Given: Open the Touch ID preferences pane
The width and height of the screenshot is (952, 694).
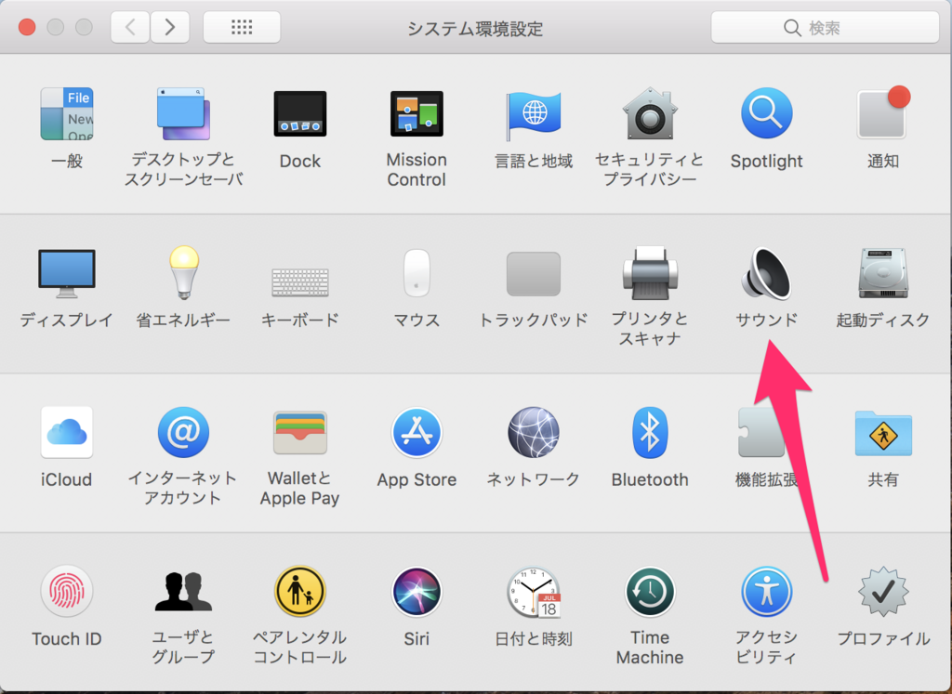Looking at the screenshot, I should [x=67, y=592].
